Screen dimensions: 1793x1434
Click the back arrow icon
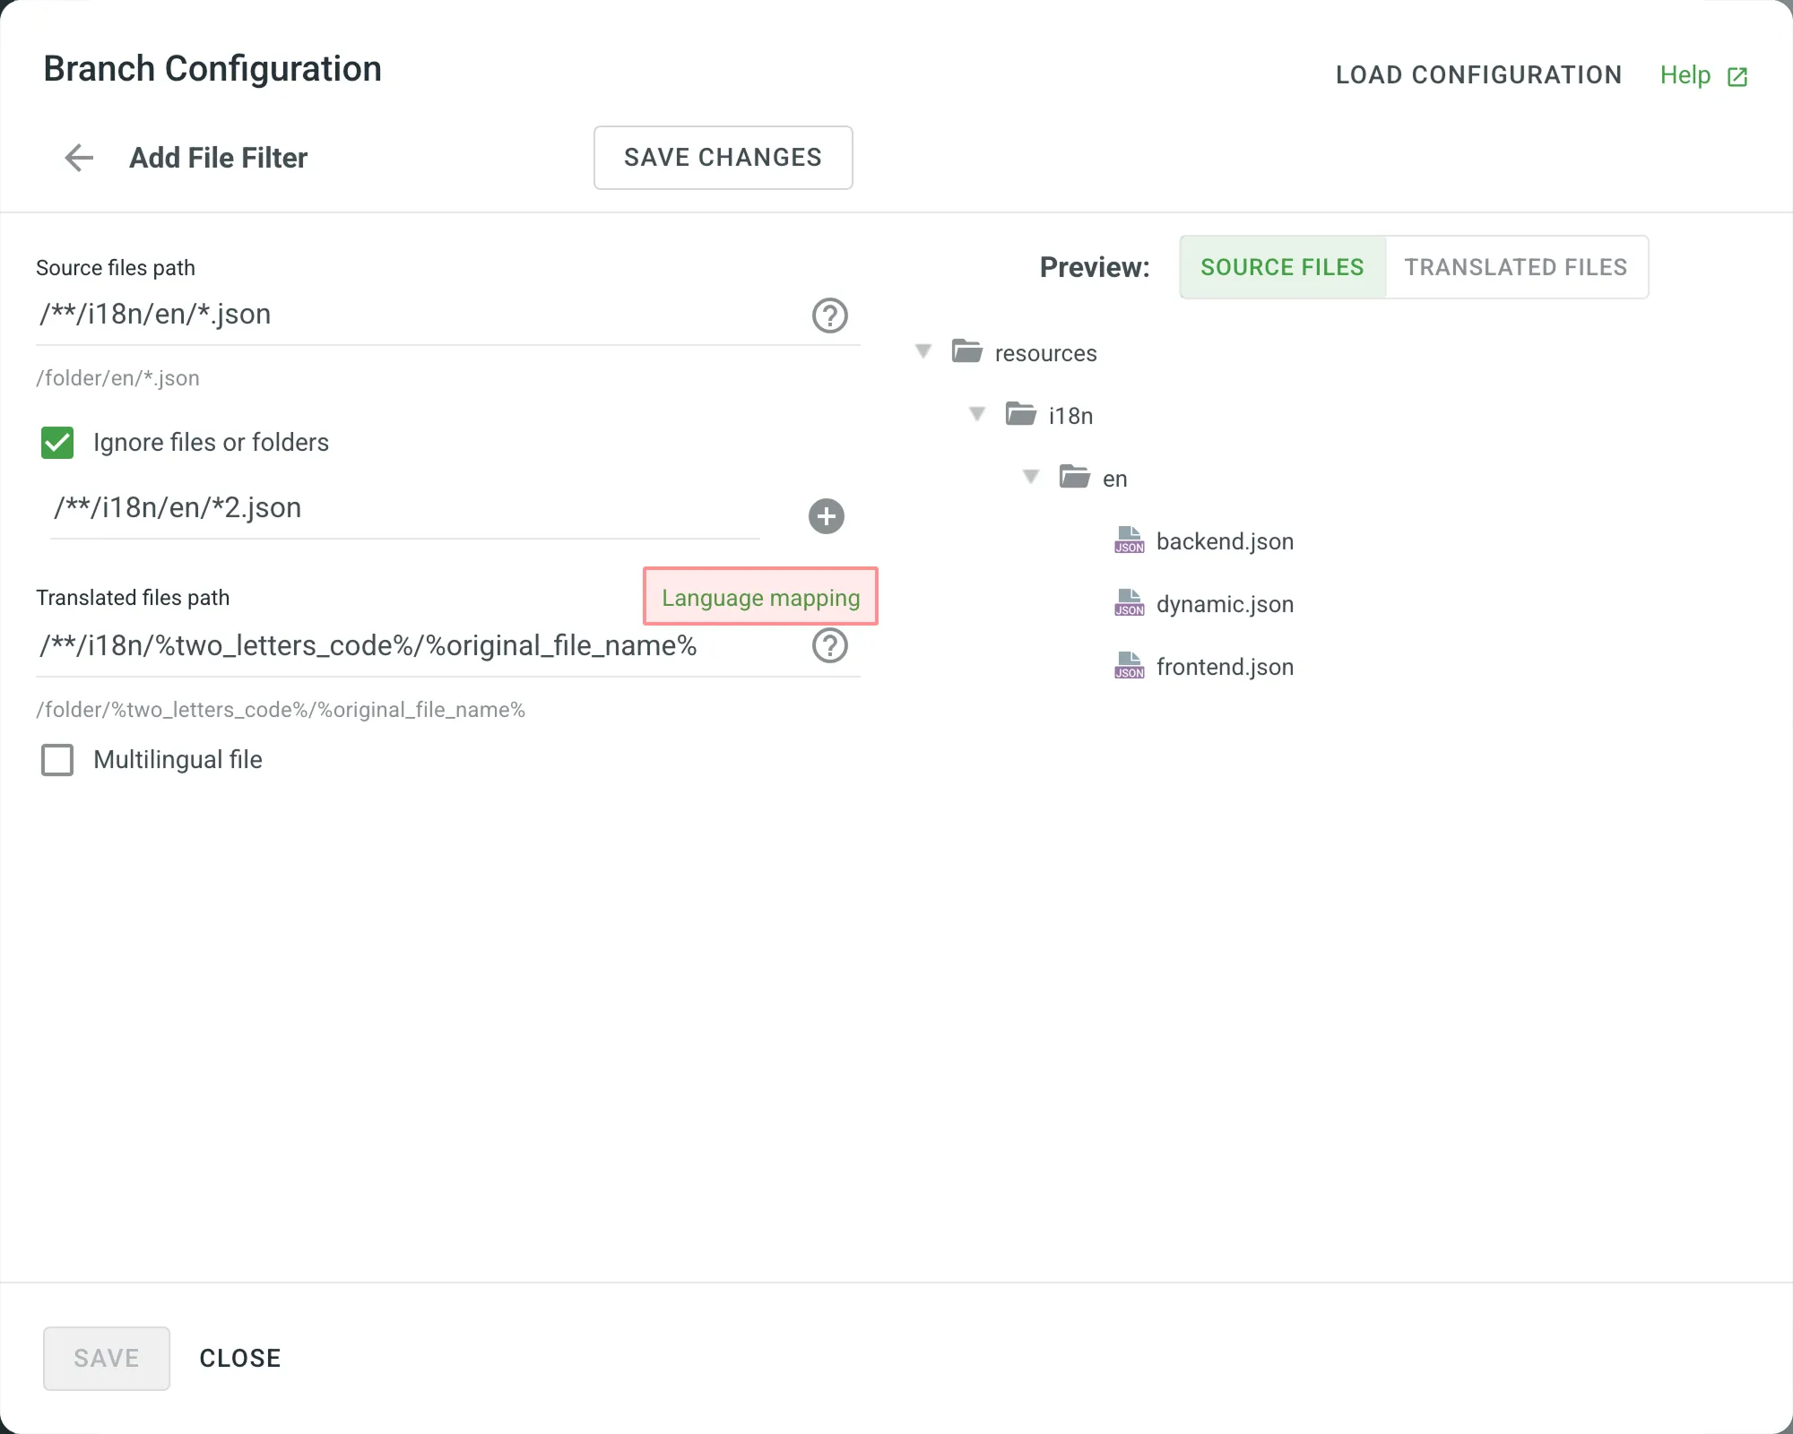point(79,158)
